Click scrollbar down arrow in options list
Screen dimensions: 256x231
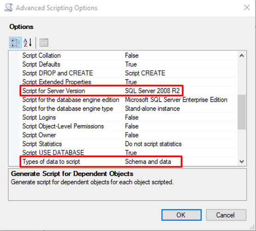242,162
